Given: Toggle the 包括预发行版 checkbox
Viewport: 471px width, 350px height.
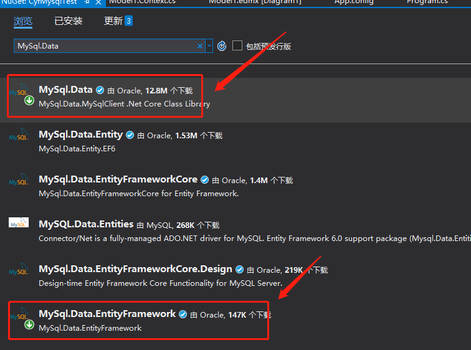Looking at the screenshot, I should tap(237, 45).
